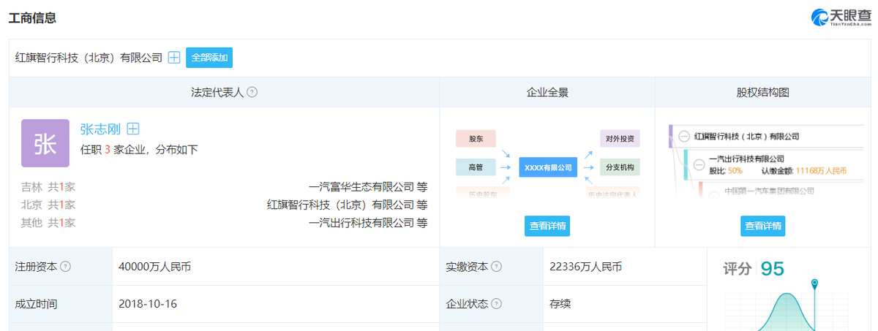The width and height of the screenshot is (878, 331).
Task: Click the purple 张 avatar
Action: coord(45,143)
